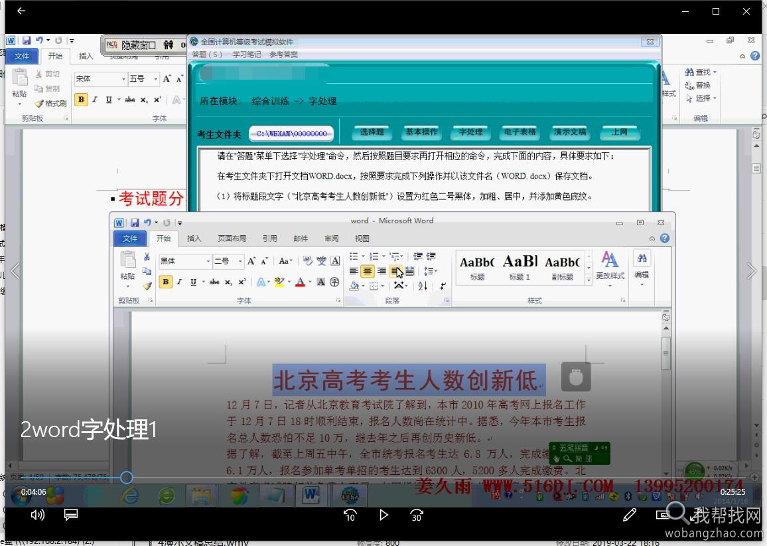
Task: Open text highlight color dropdown arrow
Action: [289, 282]
